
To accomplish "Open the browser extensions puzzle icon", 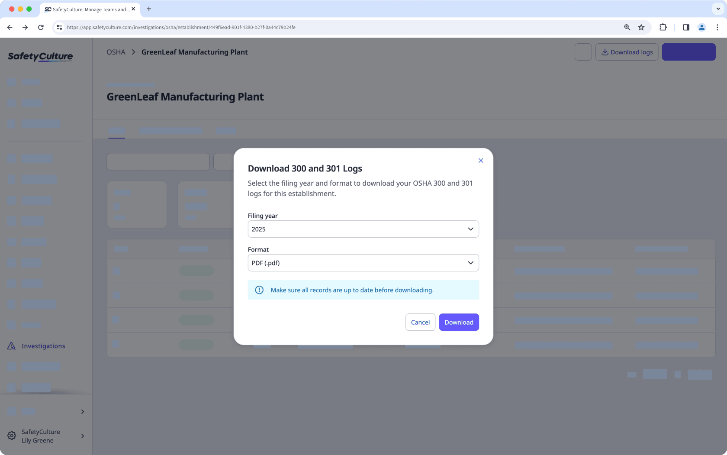I will pos(663,27).
